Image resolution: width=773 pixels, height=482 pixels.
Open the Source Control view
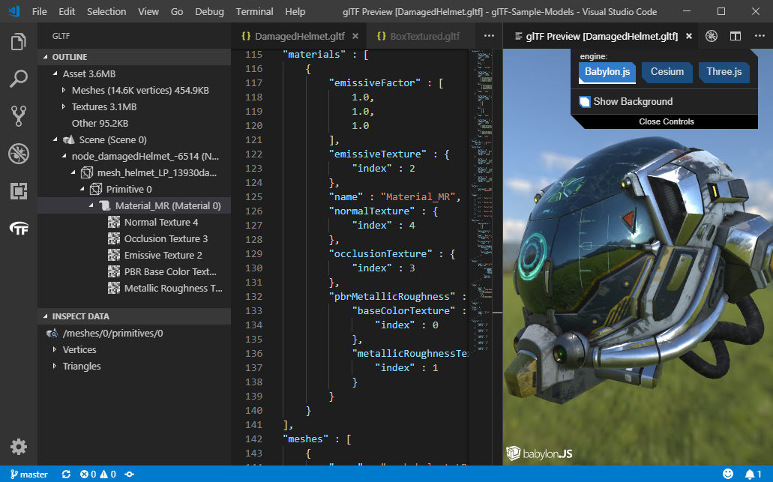click(19, 116)
